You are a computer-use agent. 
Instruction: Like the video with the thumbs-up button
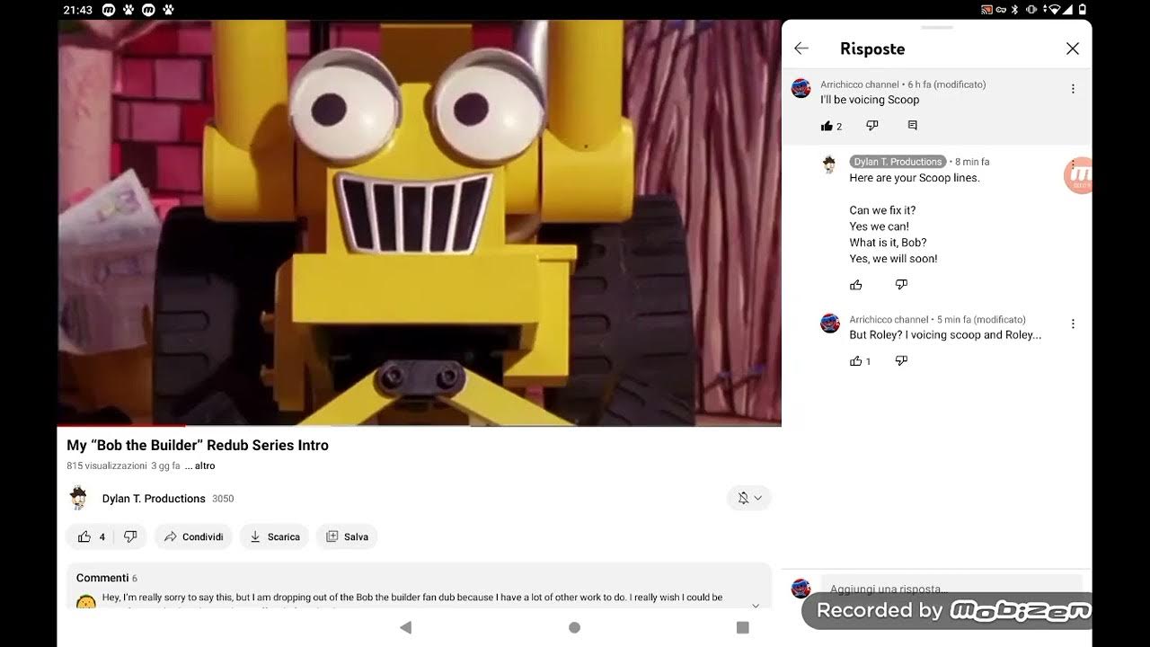(x=84, y=536)
